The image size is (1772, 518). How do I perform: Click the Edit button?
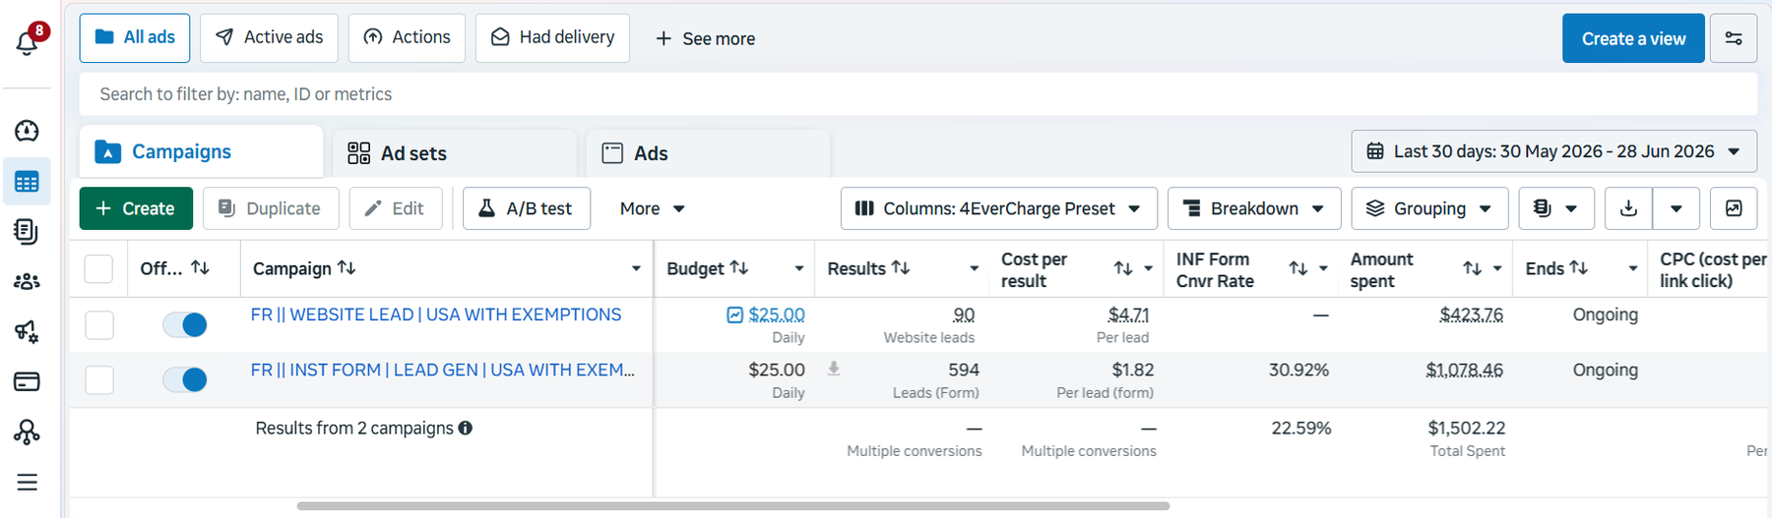(395, 208)
